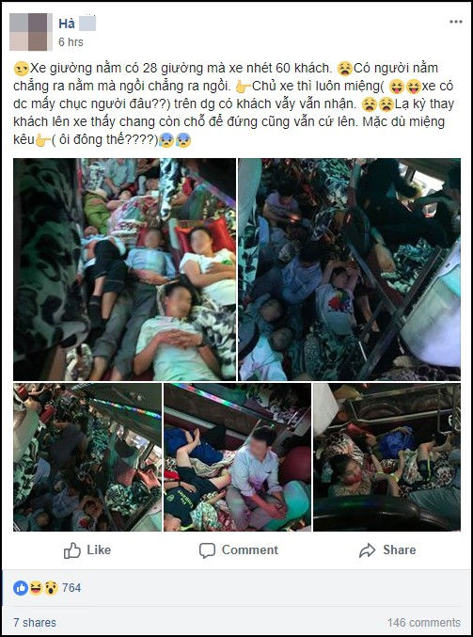Click the Like button label

coord(99,550)
